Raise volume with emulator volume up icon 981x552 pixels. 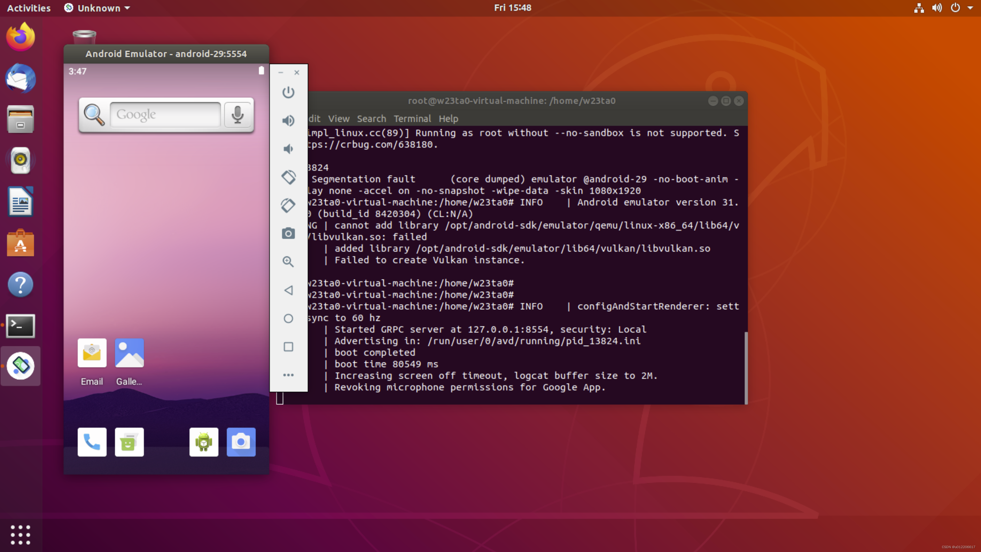click(288, 120)
